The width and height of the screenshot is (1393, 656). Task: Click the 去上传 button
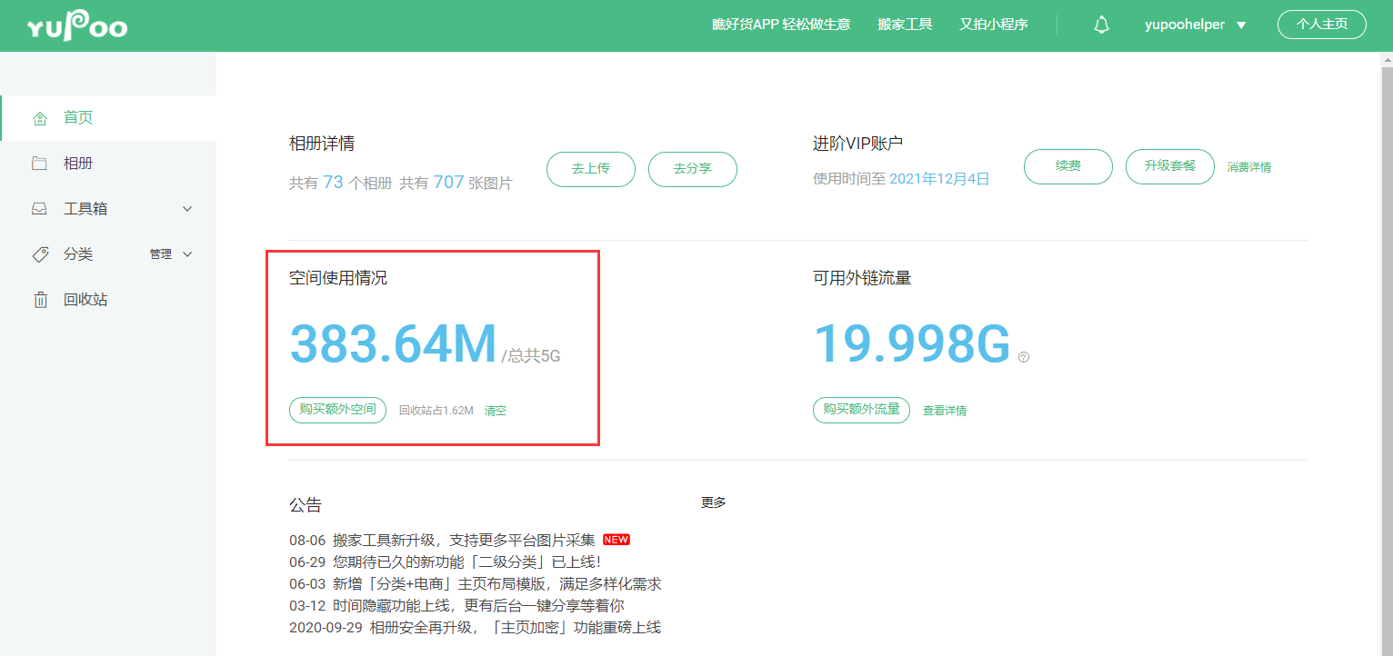click(x=590, y=169)
